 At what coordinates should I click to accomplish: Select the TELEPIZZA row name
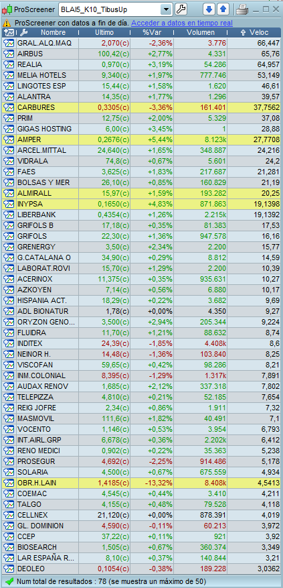point(35,397)
